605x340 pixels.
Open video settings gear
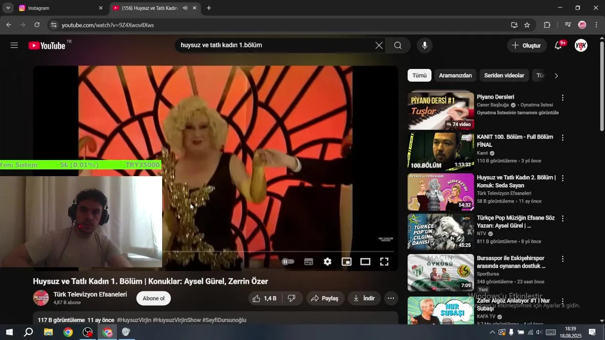point(328,262)
